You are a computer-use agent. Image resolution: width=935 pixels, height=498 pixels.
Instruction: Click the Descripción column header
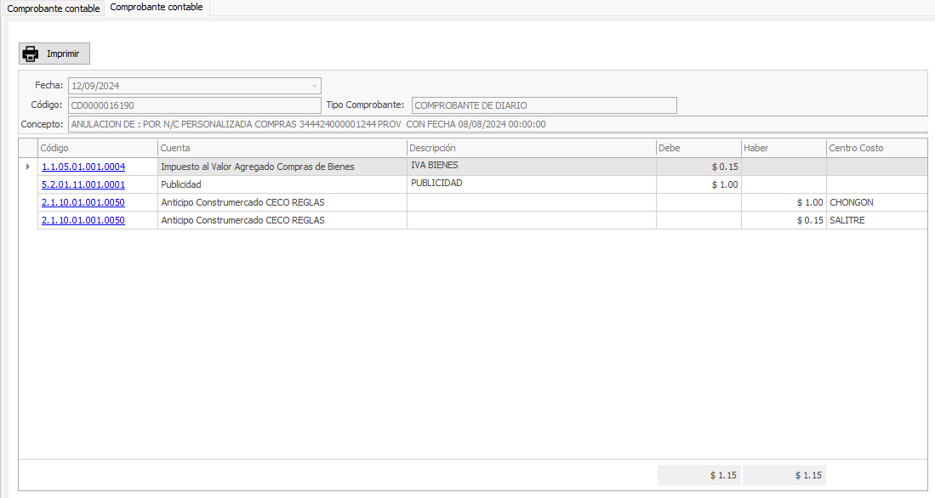(531, 148)
